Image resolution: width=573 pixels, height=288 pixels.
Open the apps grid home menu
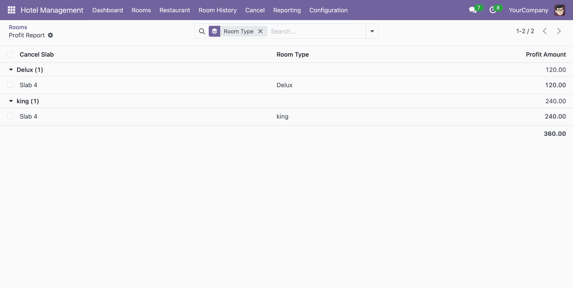click(x=11, y=10)
